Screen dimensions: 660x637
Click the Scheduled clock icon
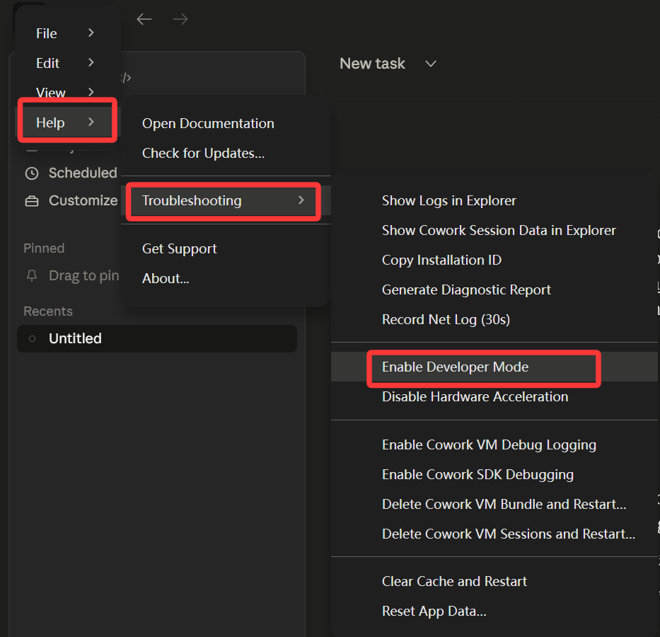(x=32, y=173)
